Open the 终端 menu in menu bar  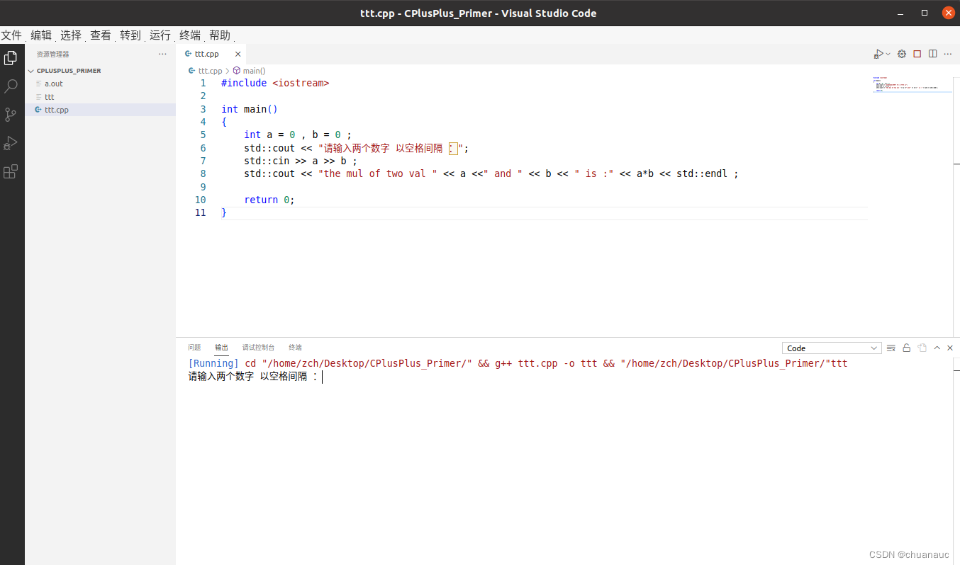pos(190,35)
